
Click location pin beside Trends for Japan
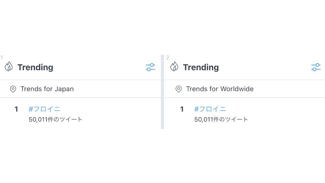[x=13, y=89]
